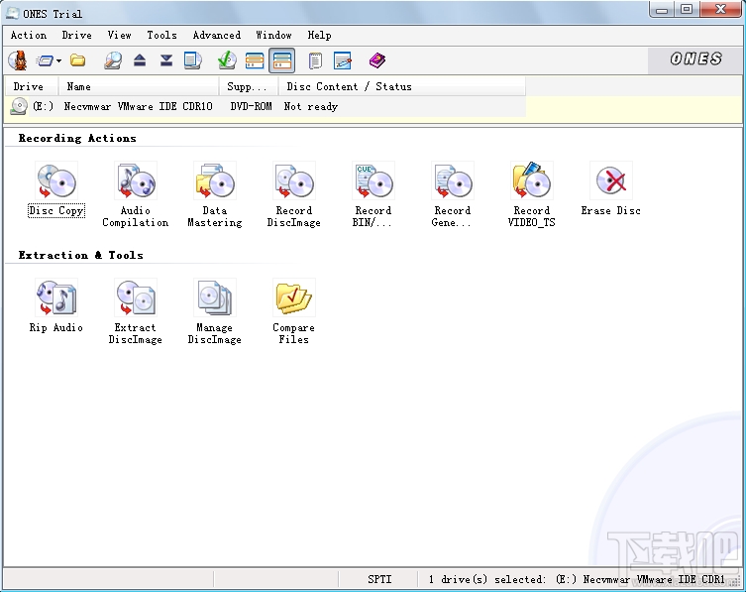Open the Tools menu
This screenshot has width=746, height=592.
point(161,36)
